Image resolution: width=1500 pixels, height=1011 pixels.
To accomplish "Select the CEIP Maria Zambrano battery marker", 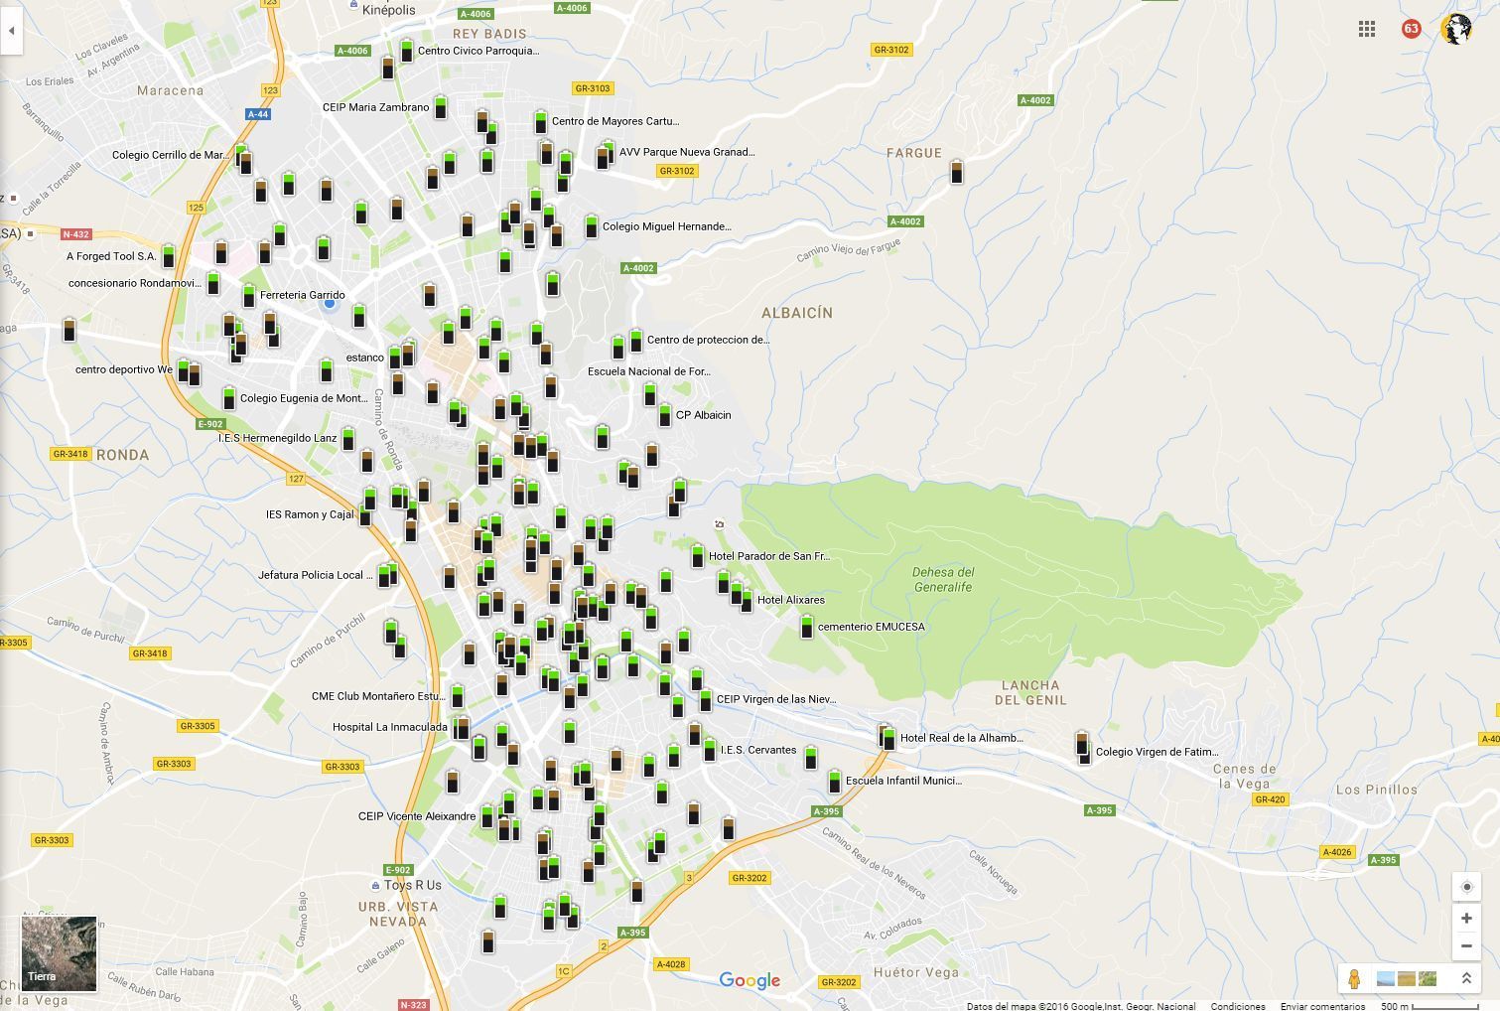I will coord(441,107).
